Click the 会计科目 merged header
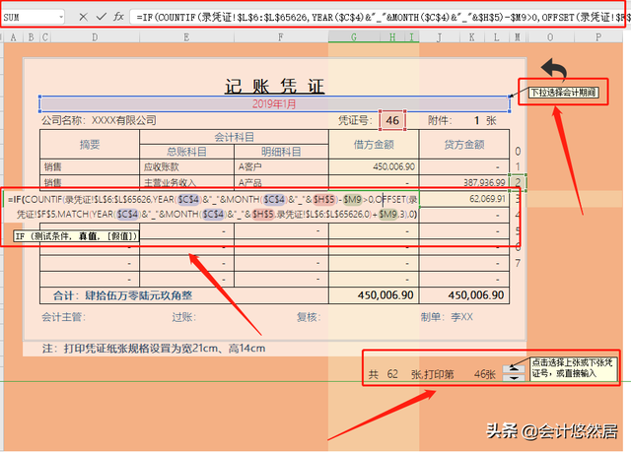The width and height of the screenshot is (631, 452). (234, 137)
